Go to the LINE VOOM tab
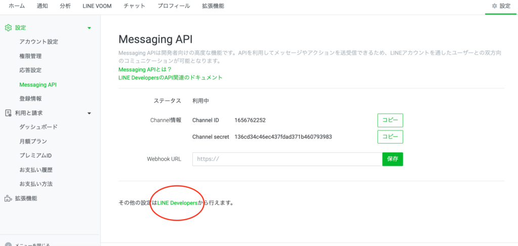518x246 pixels. pyautogui.click(x=97, y=6)
